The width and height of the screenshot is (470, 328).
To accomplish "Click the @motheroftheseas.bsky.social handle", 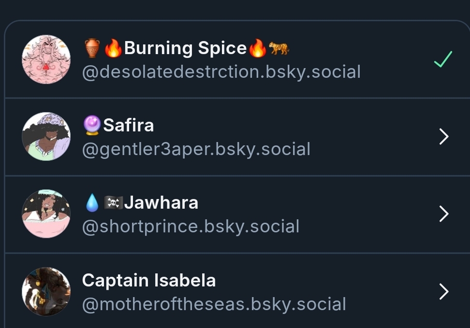I will tap(214, 304).
